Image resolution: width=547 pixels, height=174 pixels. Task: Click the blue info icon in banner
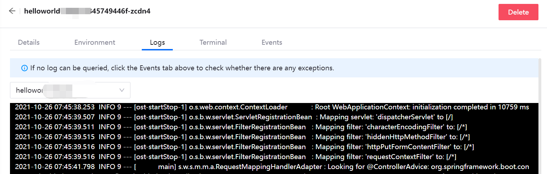(25, 68)
